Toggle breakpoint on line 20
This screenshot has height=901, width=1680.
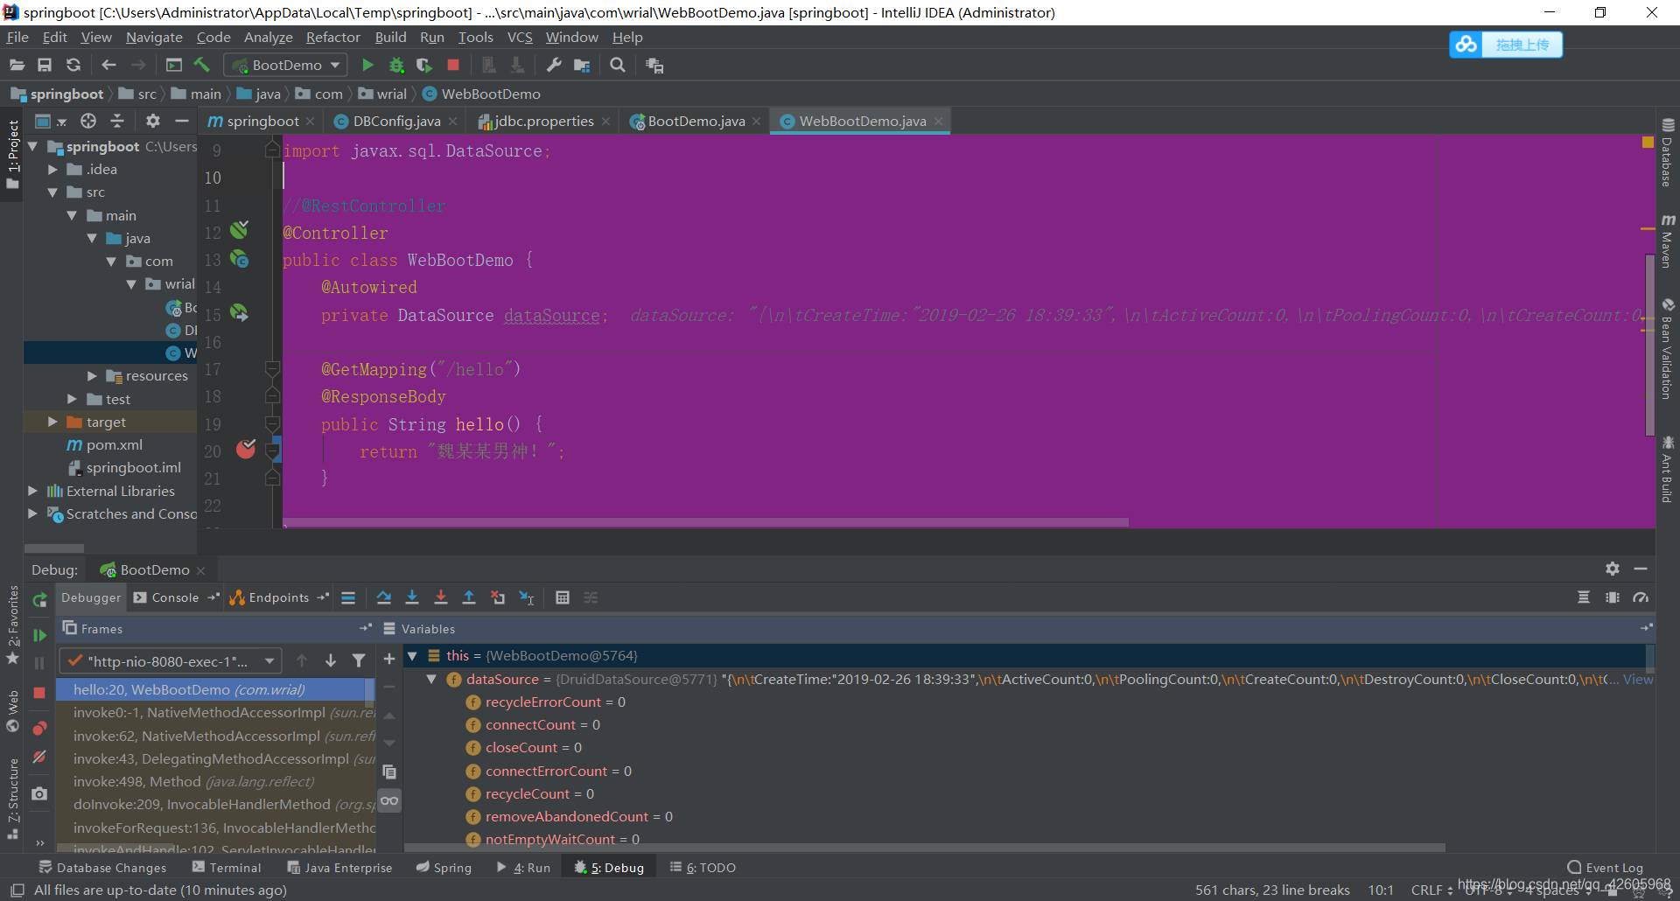246,450
